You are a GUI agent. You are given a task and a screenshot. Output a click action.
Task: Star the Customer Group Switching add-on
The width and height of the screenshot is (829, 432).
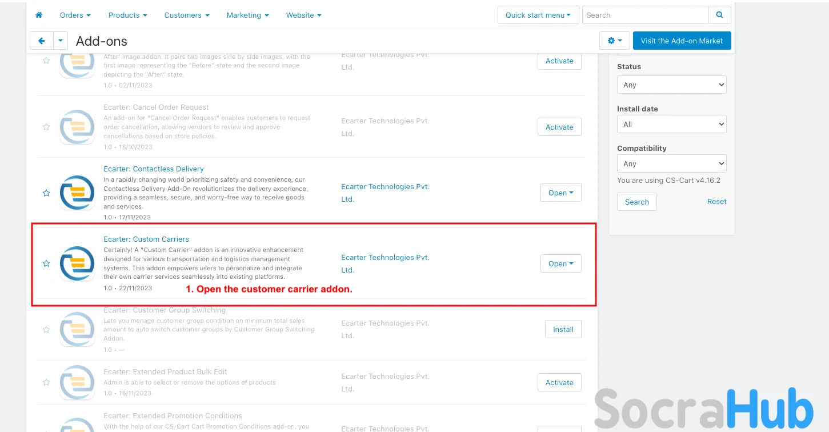point(46,330)
